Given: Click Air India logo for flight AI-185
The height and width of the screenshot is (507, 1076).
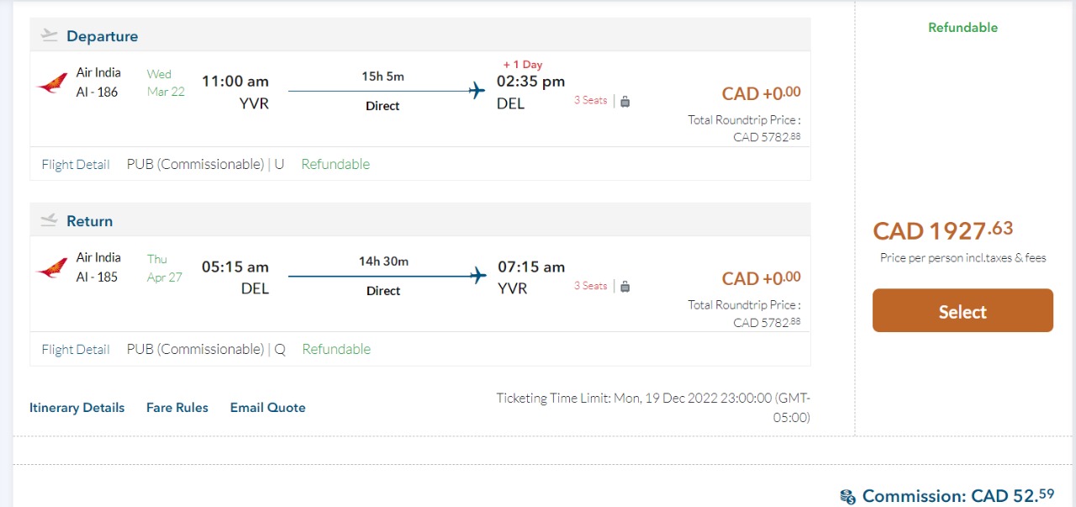Looking at the screenshot, I should pyautogui.click(x=52, y=268).
